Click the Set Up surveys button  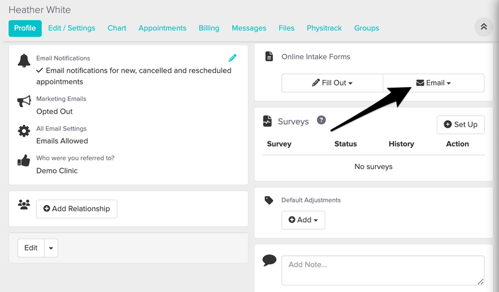460,125
